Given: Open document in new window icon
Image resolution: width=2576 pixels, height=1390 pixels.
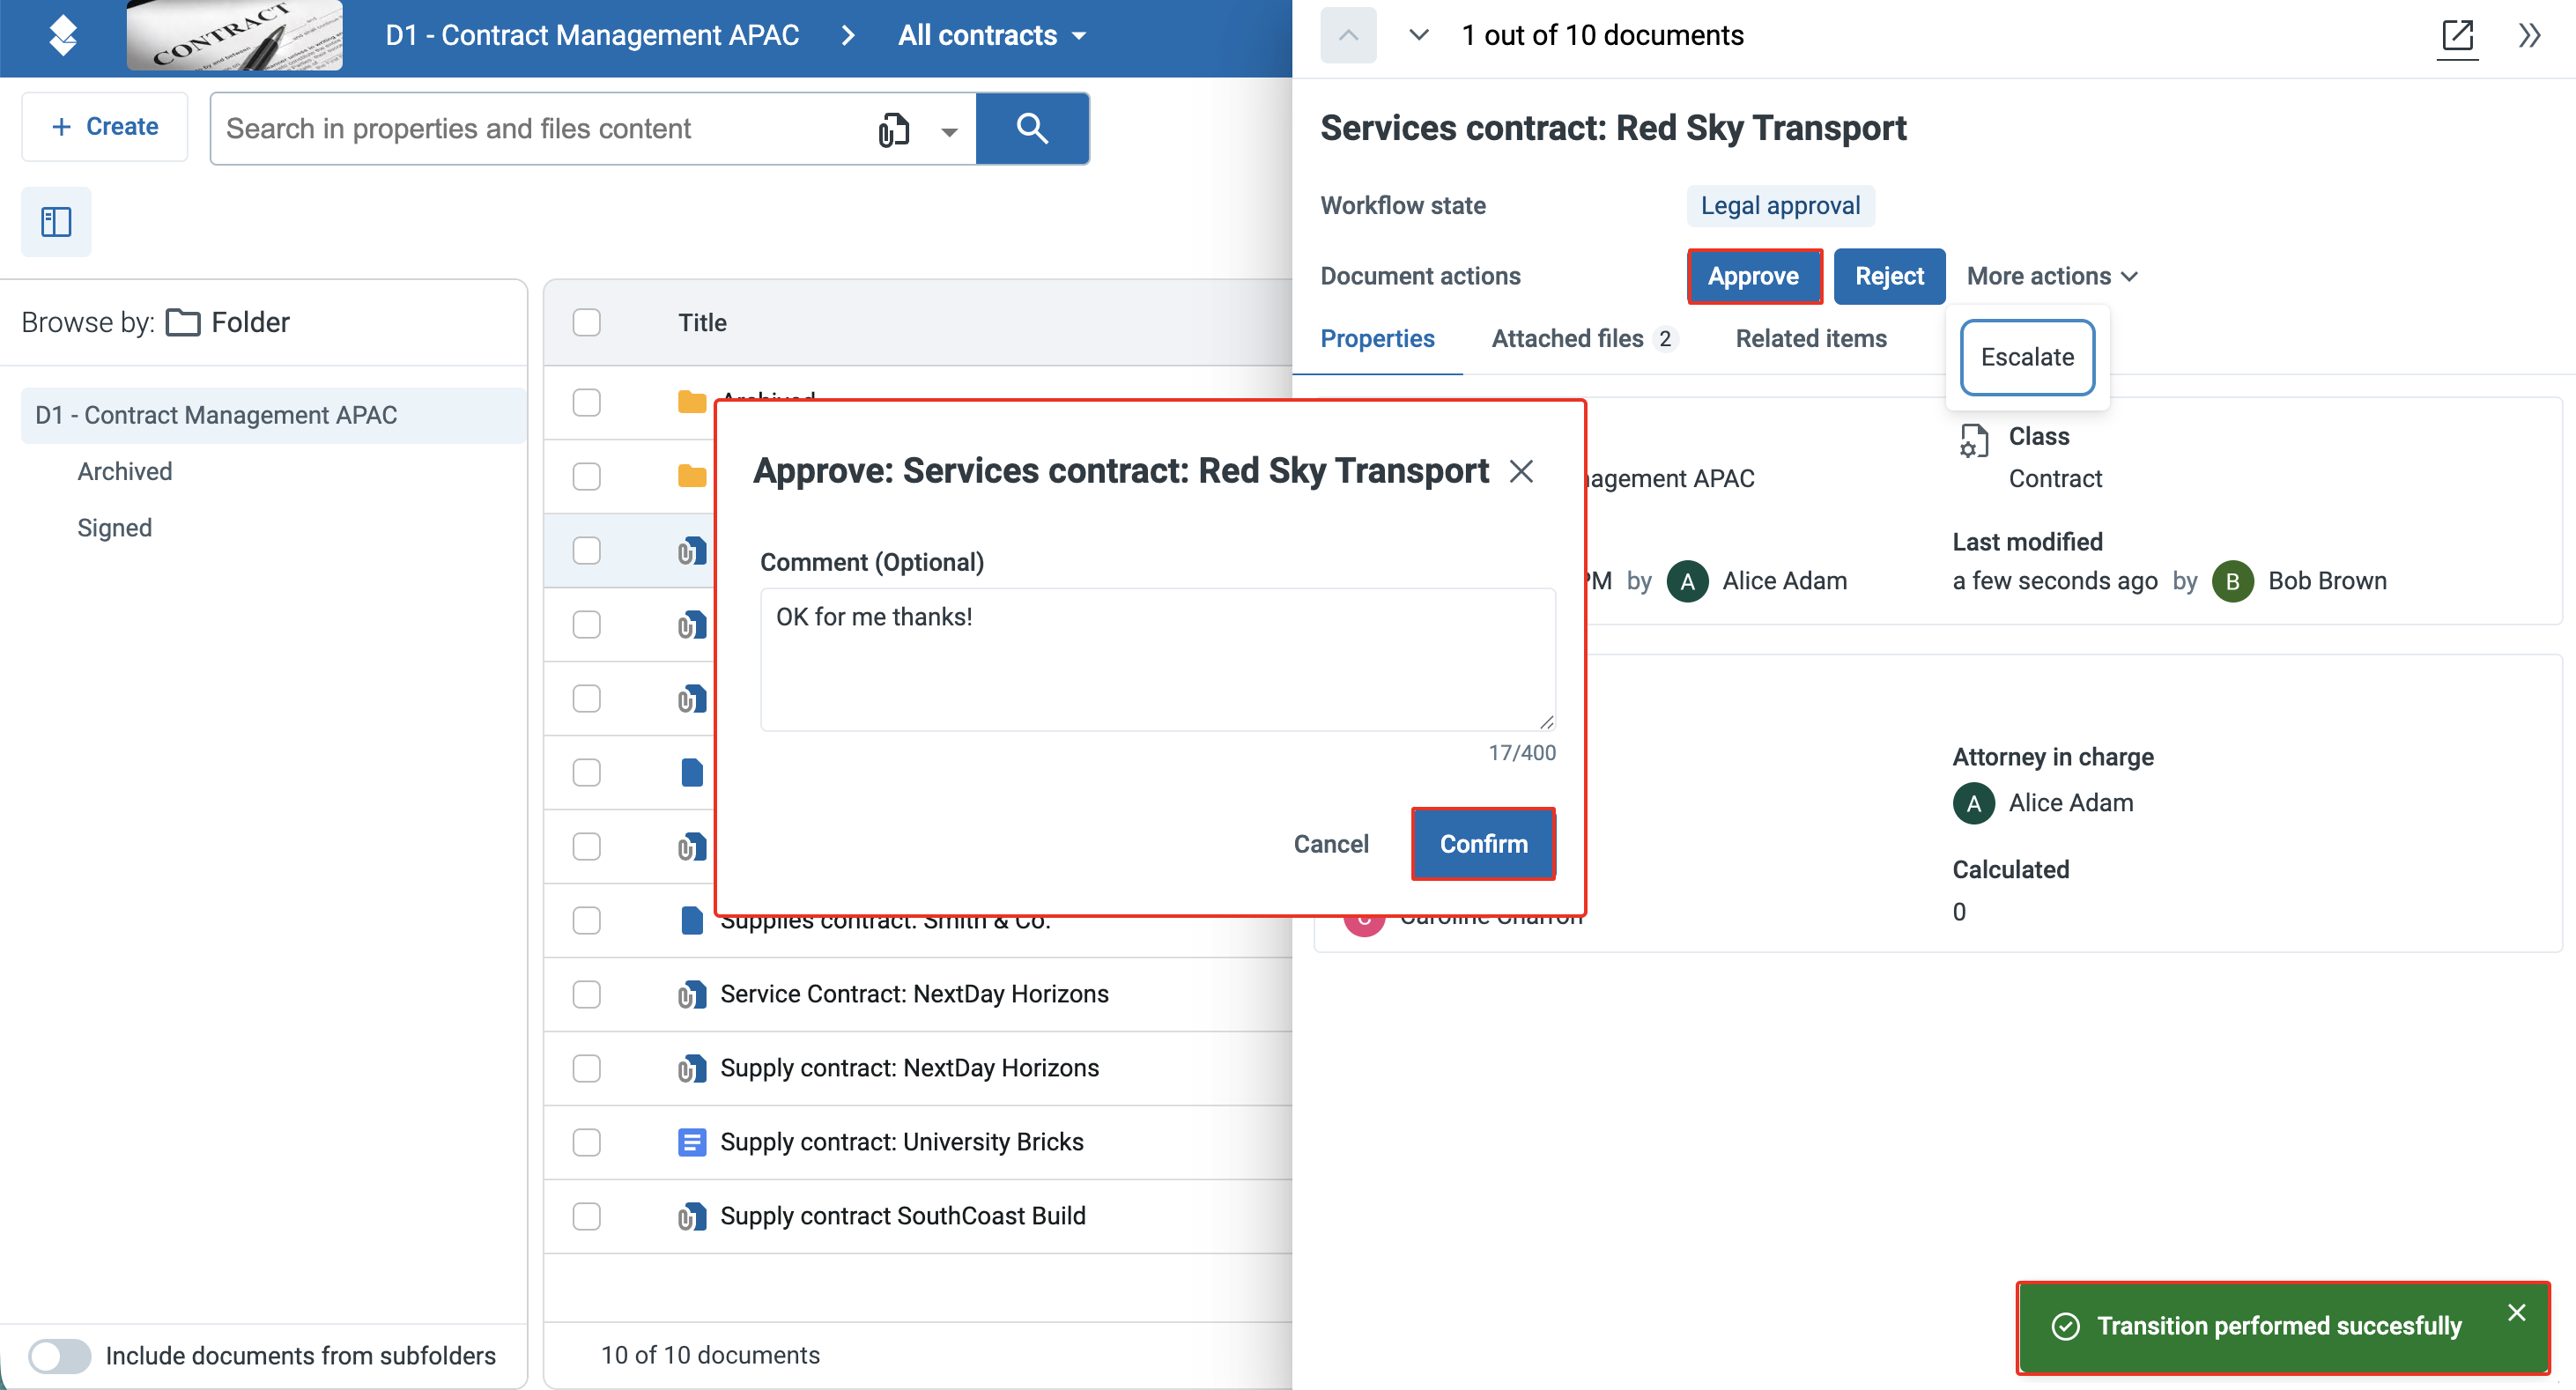Looking at the screenshot, I should pos(2457,37).
